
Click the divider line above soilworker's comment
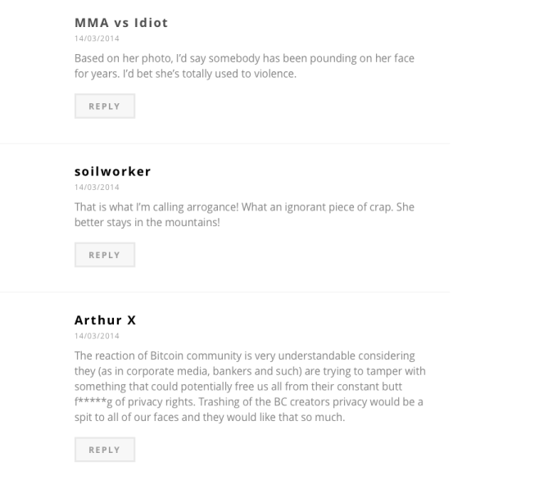[x=224, y=143]
